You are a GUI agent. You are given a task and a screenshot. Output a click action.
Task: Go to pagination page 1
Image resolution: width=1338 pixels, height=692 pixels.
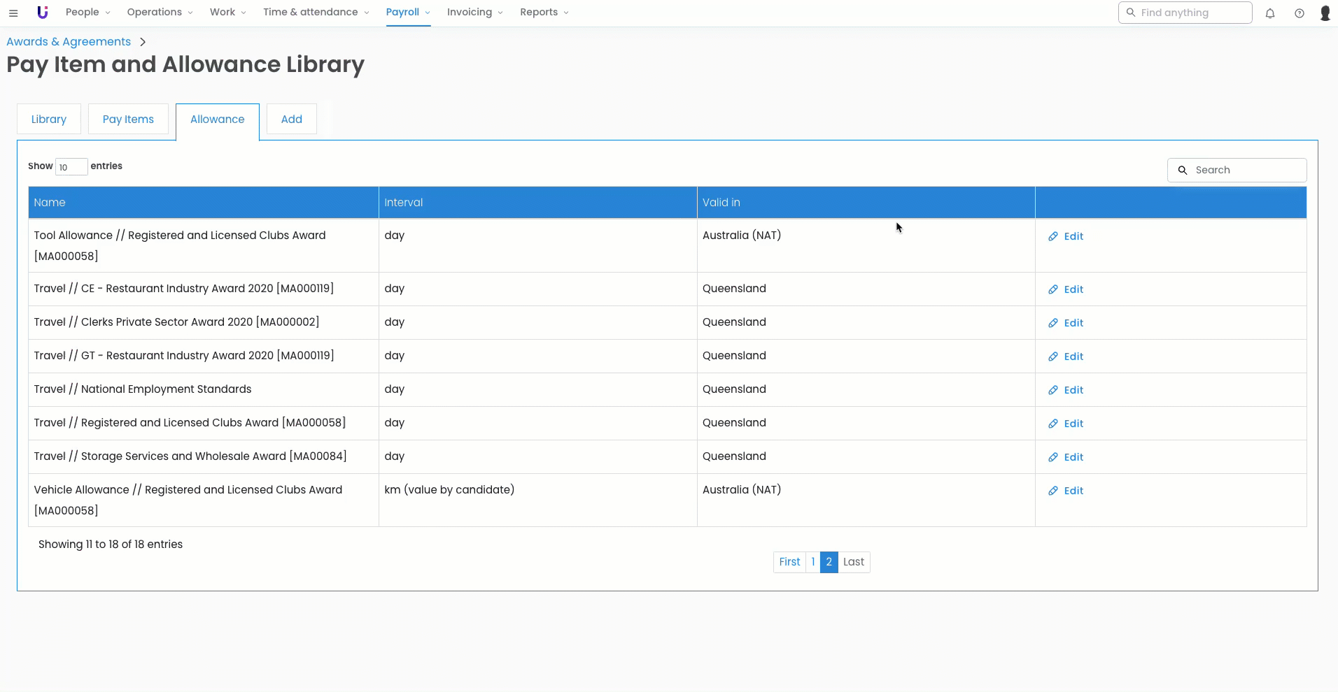(812, 562)
